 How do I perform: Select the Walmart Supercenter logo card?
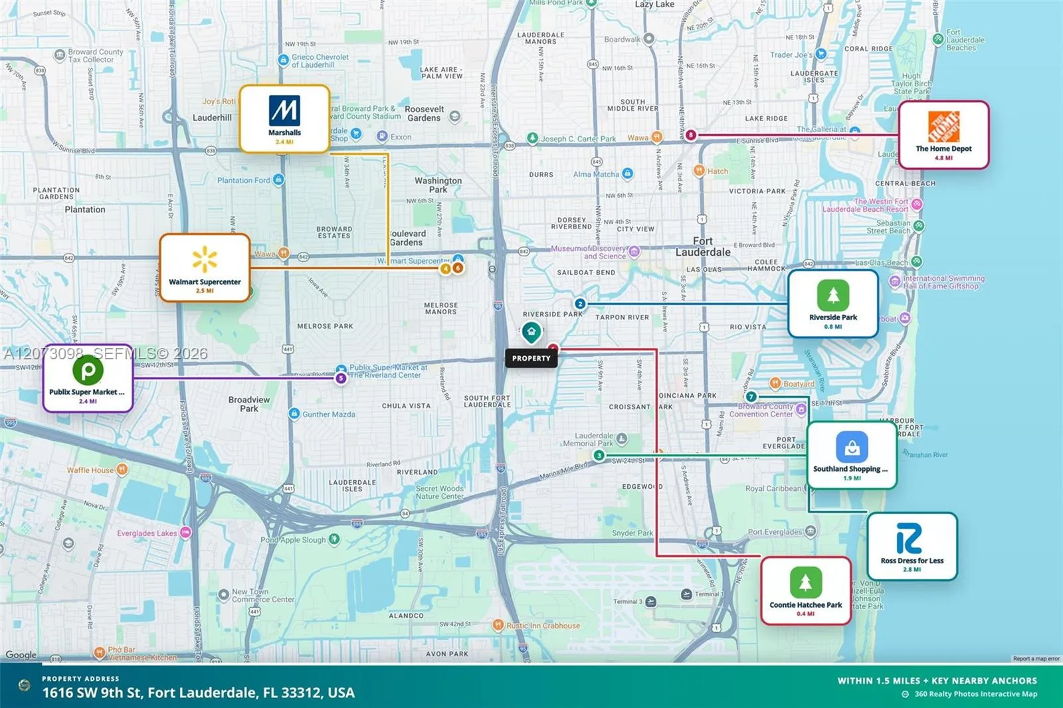pos(205,268)
